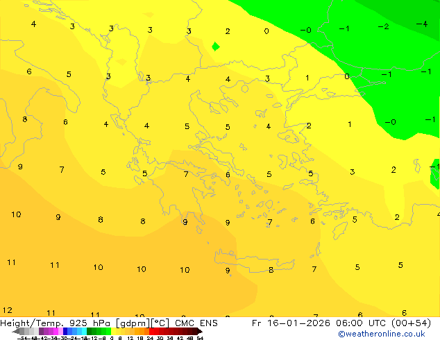This screenshot has width=440, height=340.
Task: Click the 'Fr 16-01-2026' date text
Action: coord(291,323)
